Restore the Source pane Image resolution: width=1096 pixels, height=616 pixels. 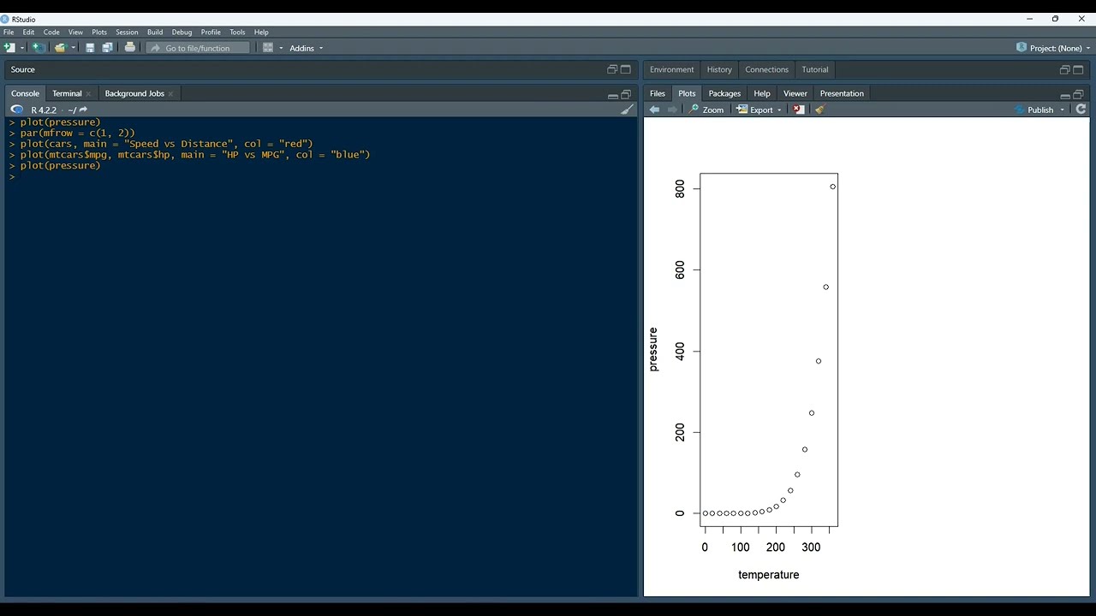click(x=612, y=69)
